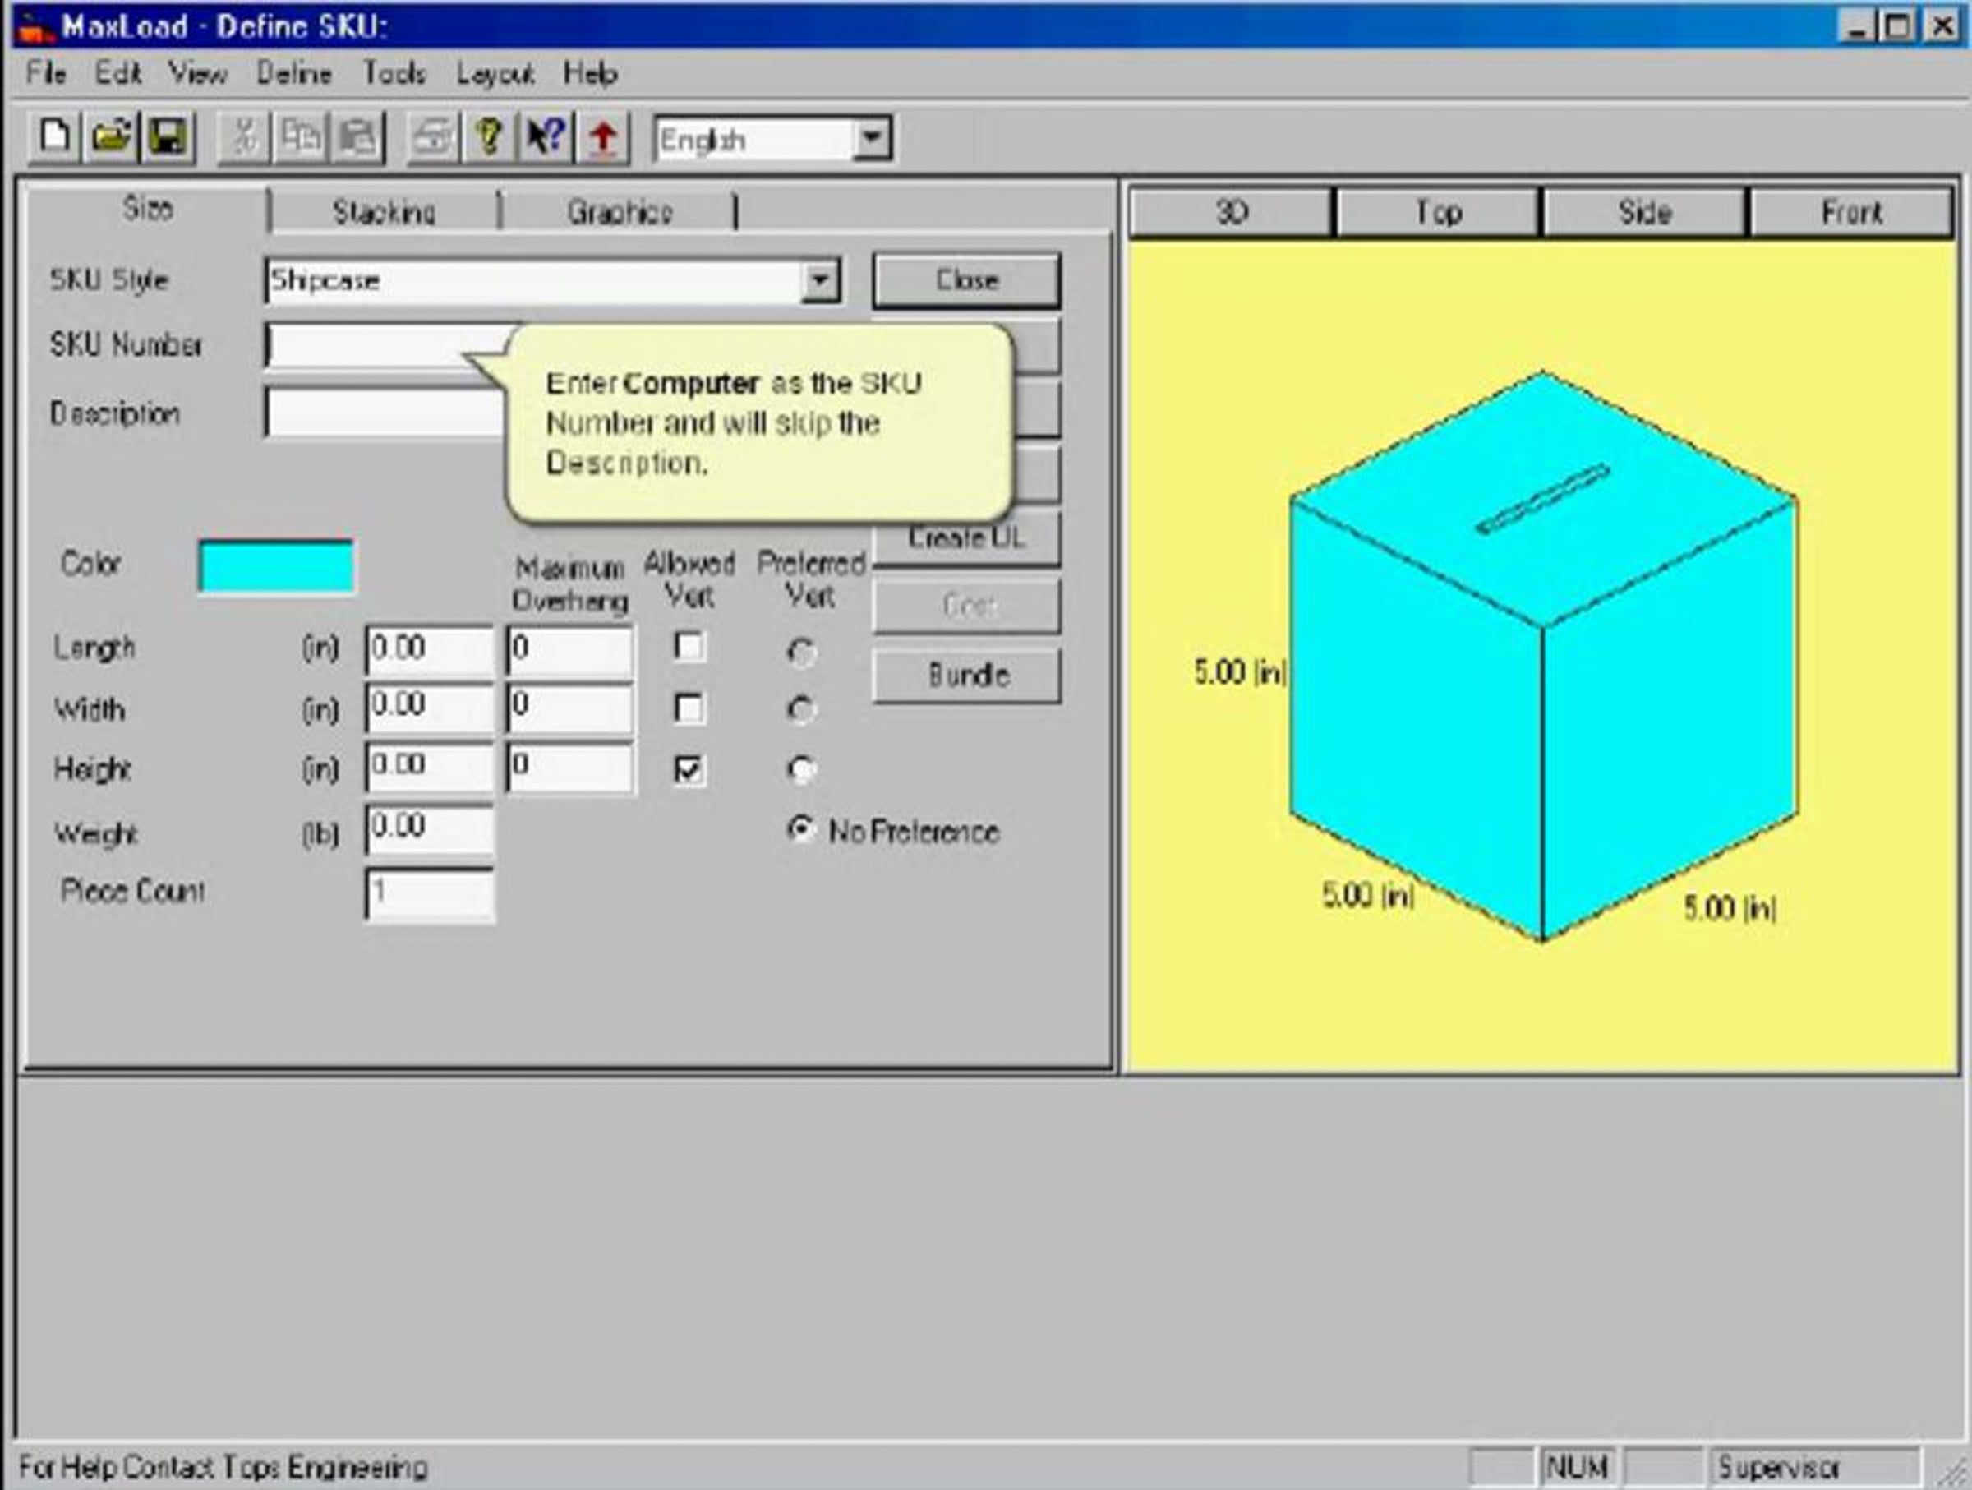Uncheck the Height Allowed Vert checkbox
This screenshot has height=1490, width=1972.
689,769
